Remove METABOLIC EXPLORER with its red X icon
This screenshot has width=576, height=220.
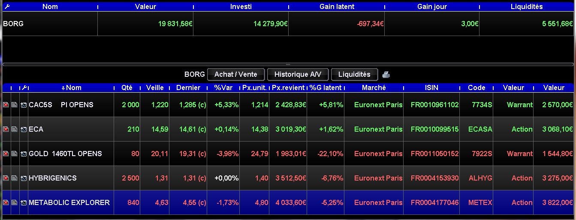pos(6,202)
